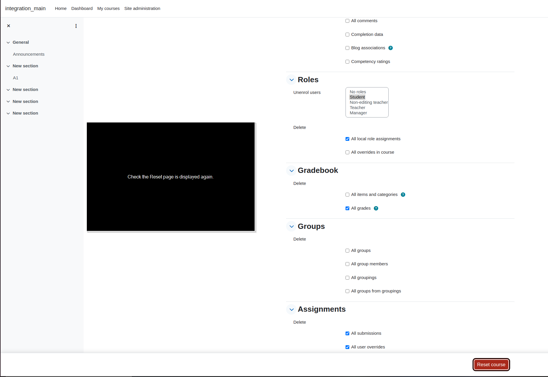This screenshot has width=548, height=377.
Task: Tick the All comments checkbox
Action: [347, 21]
